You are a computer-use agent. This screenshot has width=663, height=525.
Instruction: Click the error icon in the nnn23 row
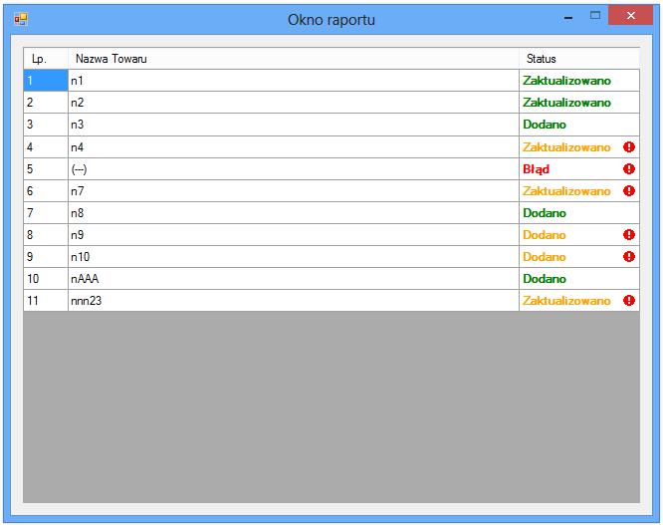point(628,301)
